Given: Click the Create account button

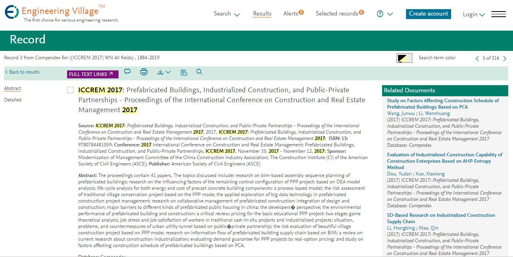Looking at the screenshot, I should (x=428, y=14).
